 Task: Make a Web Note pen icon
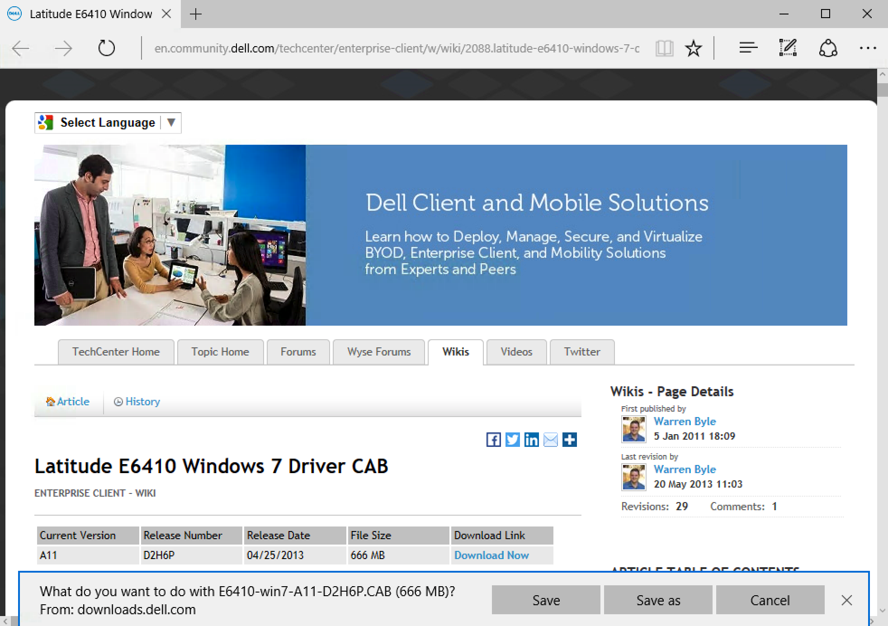pos(788,47)
